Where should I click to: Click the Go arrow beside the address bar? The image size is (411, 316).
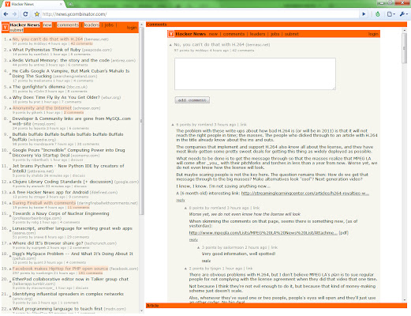tap(364, 14)
